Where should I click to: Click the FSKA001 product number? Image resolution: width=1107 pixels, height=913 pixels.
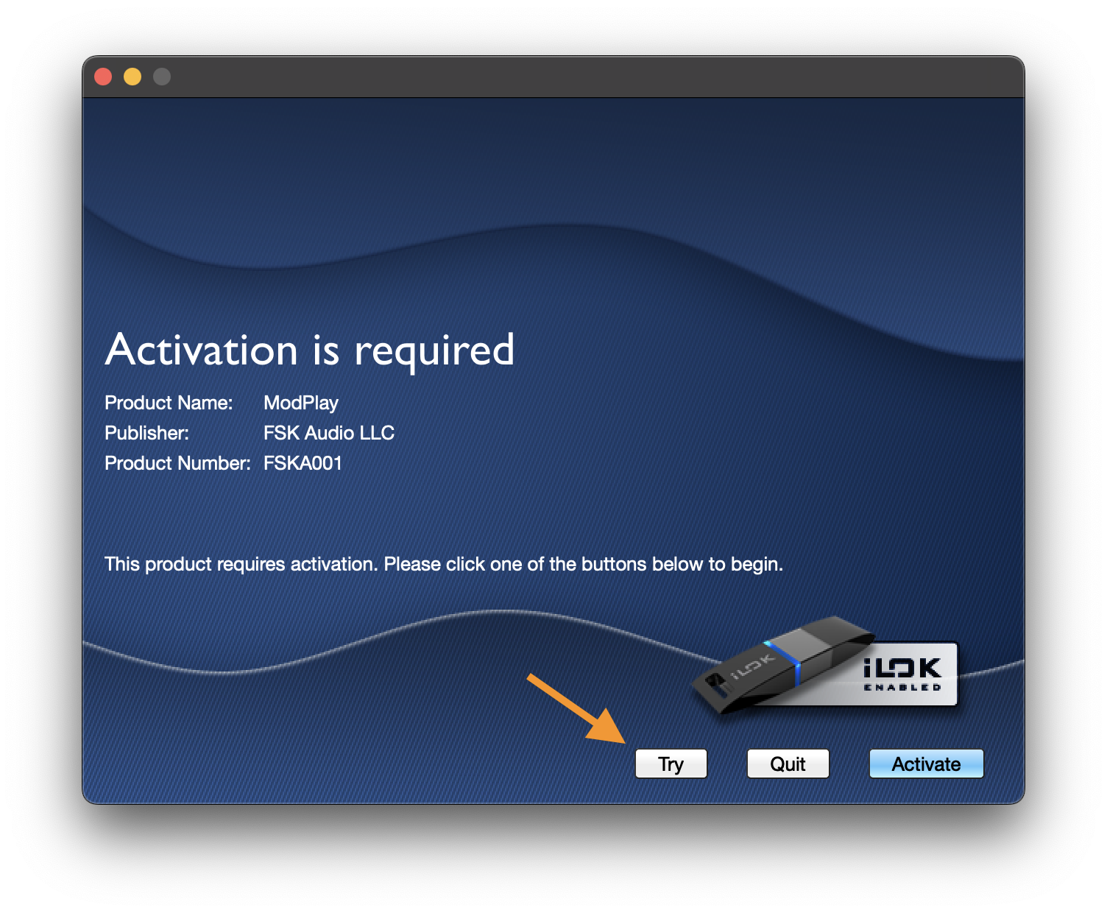[x=303, y=463]
